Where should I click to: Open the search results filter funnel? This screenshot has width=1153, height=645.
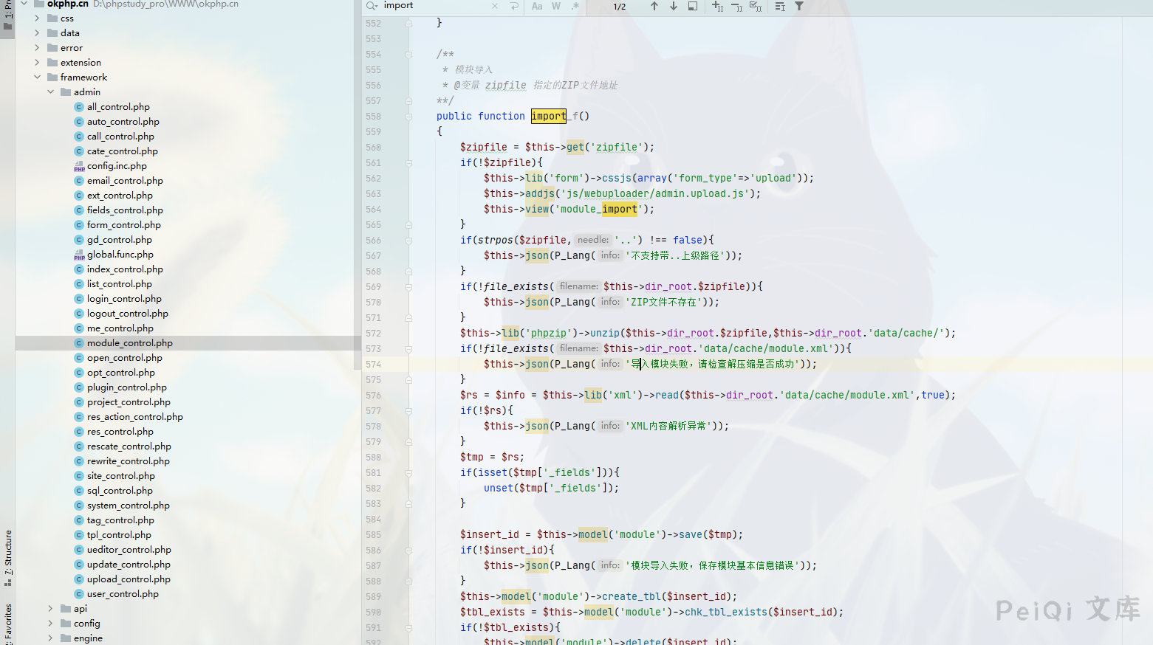point(799,7)
